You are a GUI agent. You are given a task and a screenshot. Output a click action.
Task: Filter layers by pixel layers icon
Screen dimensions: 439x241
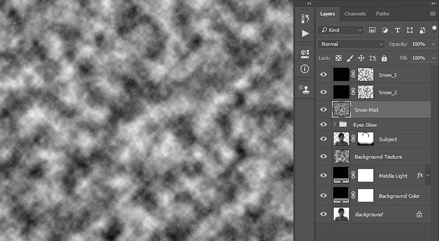[372, 30]
